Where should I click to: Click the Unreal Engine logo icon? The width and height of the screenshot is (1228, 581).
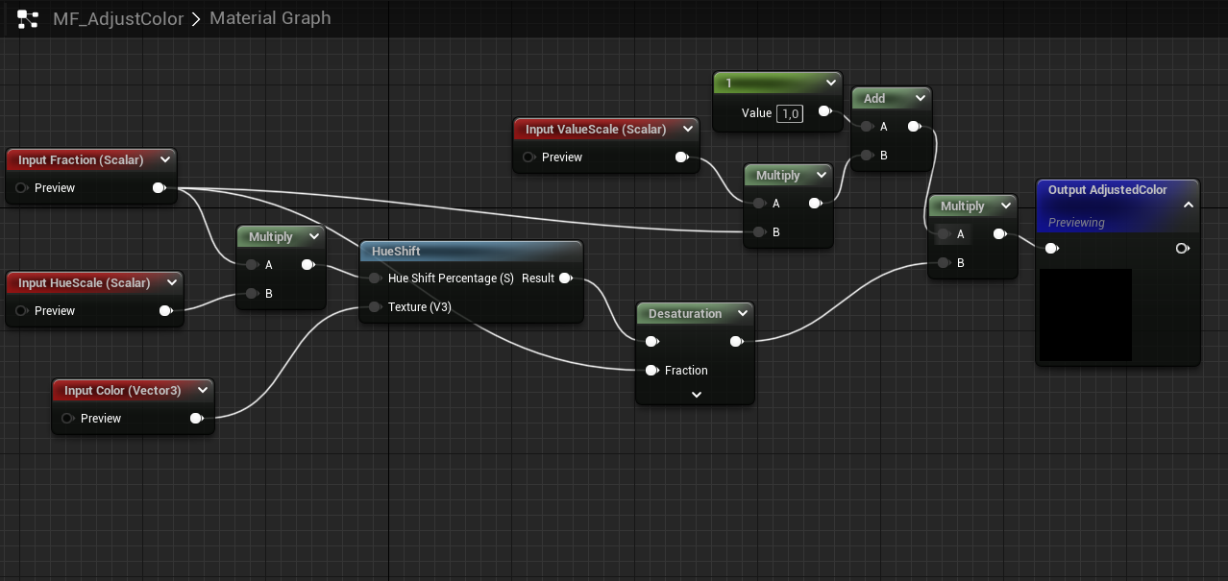[x=27, y=17]
